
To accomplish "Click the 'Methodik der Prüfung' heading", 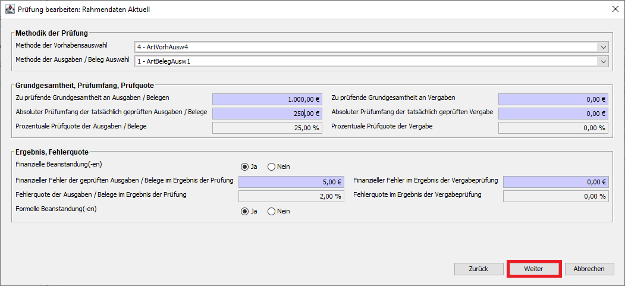I will coord(51,33).
